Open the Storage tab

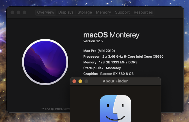85,12
